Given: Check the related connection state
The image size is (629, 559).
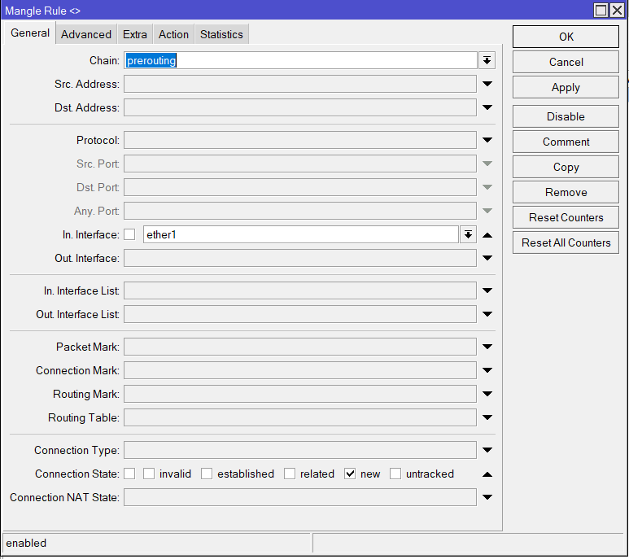Looking at the screenshot, I should coord(290,474).
